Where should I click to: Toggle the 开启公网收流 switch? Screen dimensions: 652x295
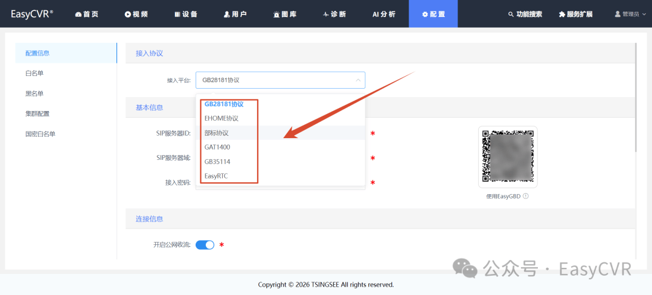click(205, 245)
